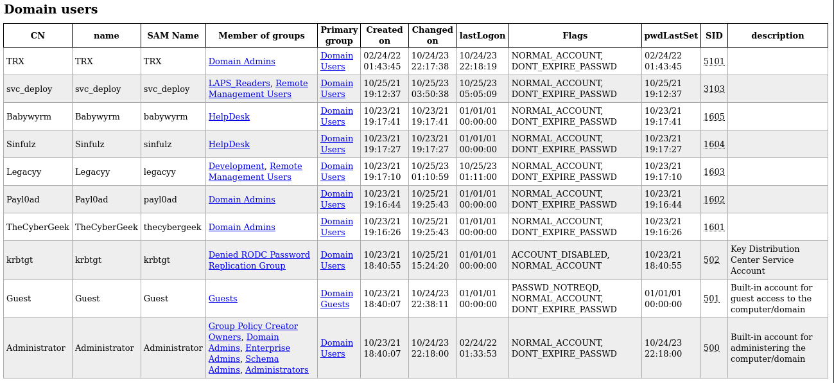Click the SAM Name column header
834x383 pixels.
(173, 36)
